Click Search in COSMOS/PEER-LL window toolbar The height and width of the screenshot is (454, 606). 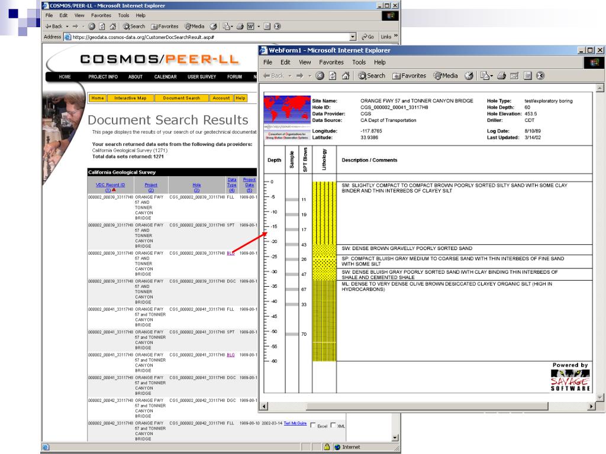tap(134, 26)
